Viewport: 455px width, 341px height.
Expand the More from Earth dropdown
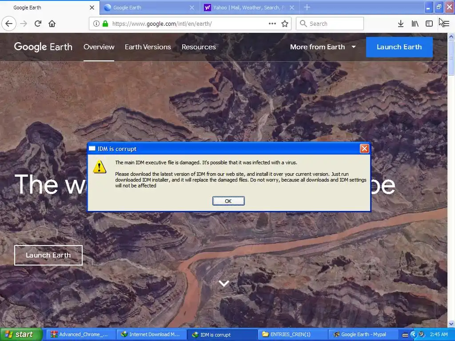coord(323,47)
